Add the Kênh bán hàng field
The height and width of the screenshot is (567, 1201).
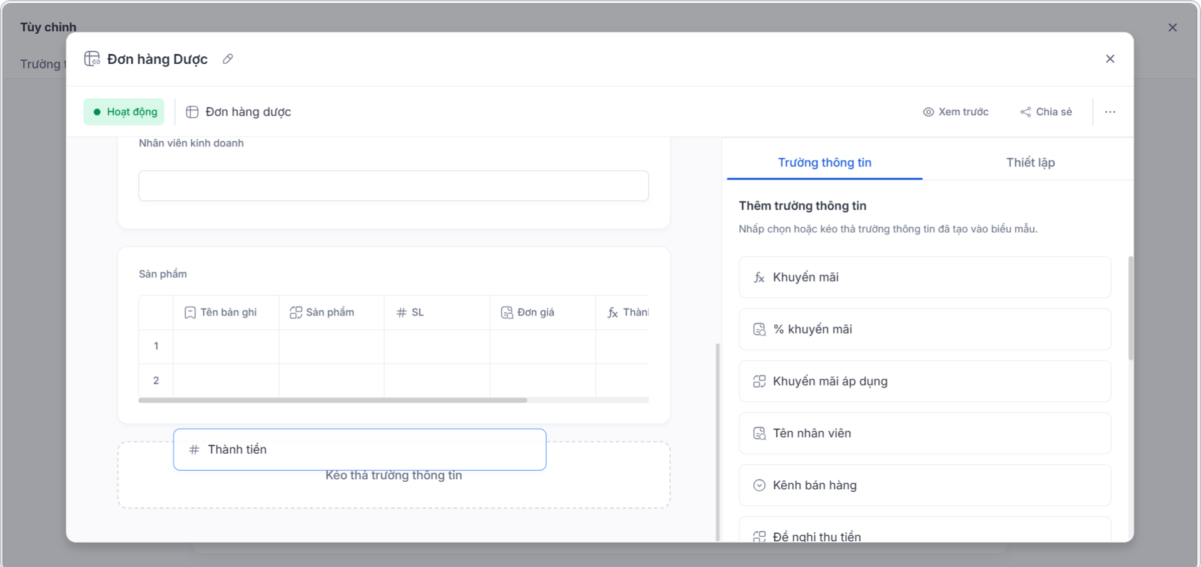point(925,485)
